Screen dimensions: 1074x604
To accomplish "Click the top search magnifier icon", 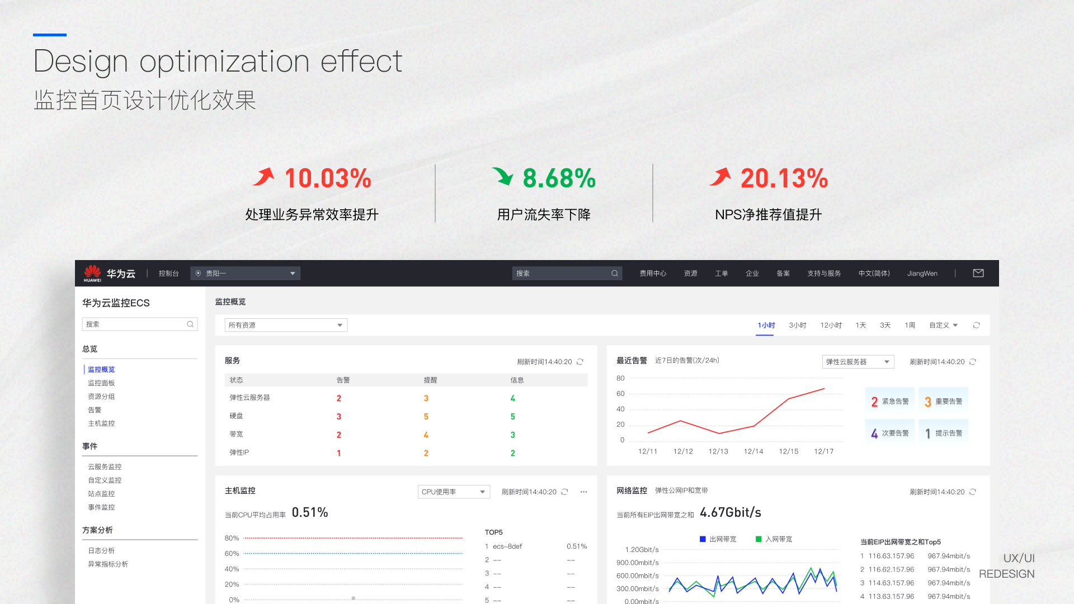I will click(x=615, y=273).
